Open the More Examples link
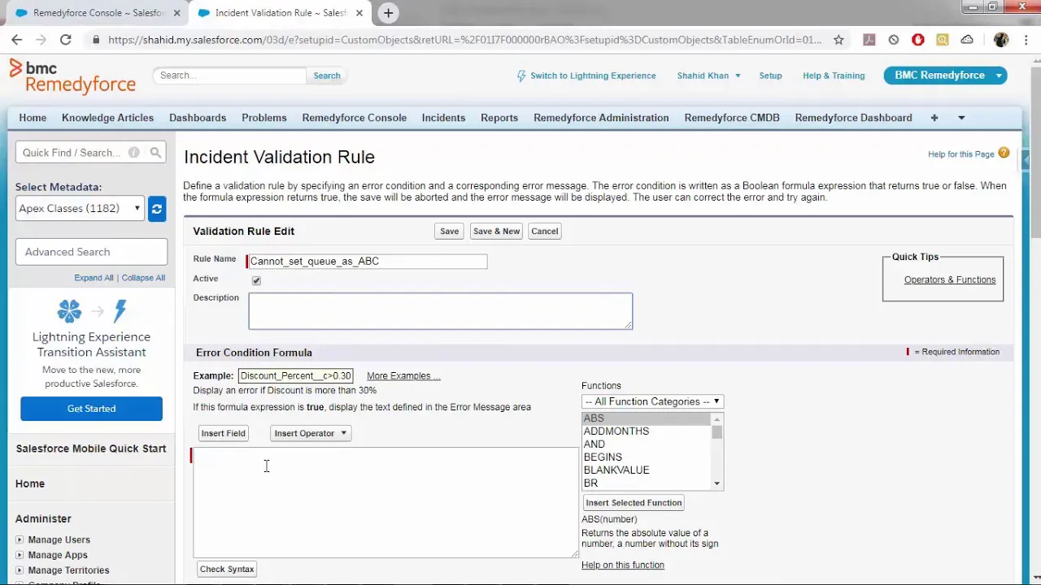Viewport: 1041px width, 585px height. 403,375
